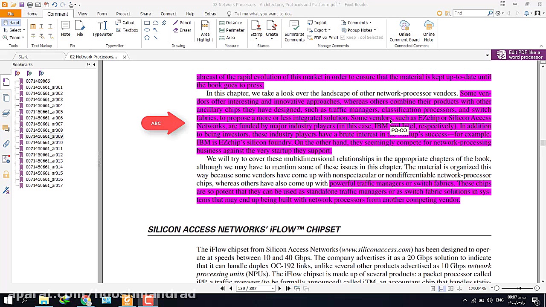Open Windows Start menu

tap(8, 301)
